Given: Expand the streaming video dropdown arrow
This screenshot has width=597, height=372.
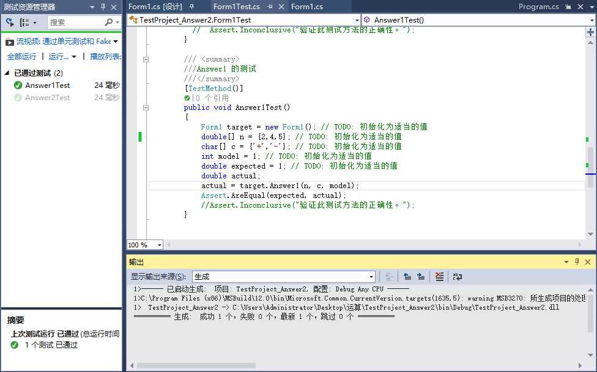Looking at the screenshot, I should 116,42.
